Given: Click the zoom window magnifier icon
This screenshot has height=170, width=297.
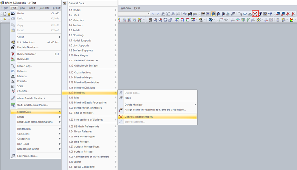Looking at the screenshot, I should (x=155, y=20).
